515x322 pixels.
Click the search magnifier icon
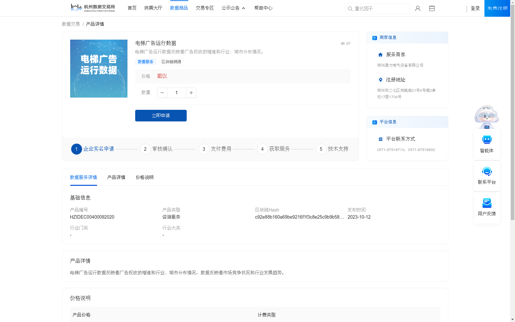click(x=350, y=9)
